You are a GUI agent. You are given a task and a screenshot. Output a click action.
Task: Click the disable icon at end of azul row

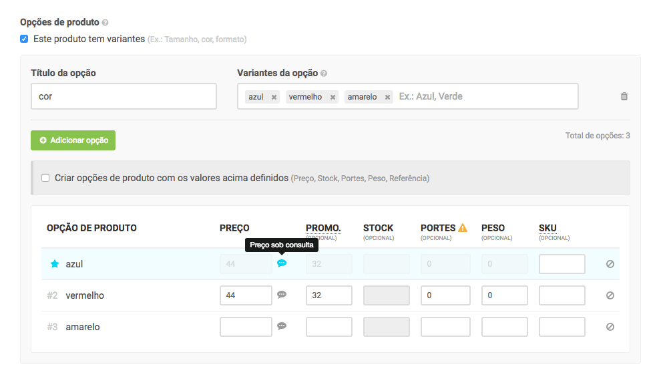point(610,263)
